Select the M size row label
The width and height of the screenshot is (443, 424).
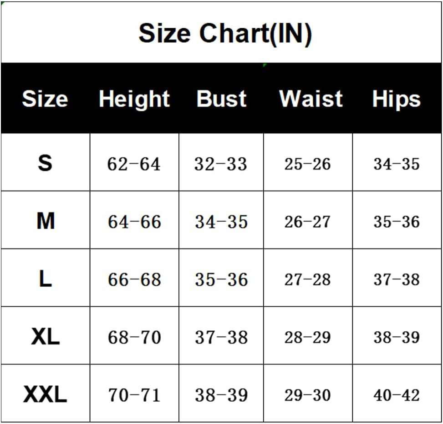coord(46,221)
